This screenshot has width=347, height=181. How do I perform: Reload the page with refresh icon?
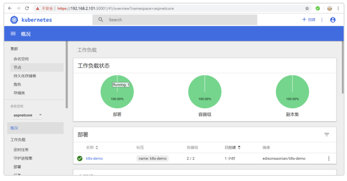27,8
